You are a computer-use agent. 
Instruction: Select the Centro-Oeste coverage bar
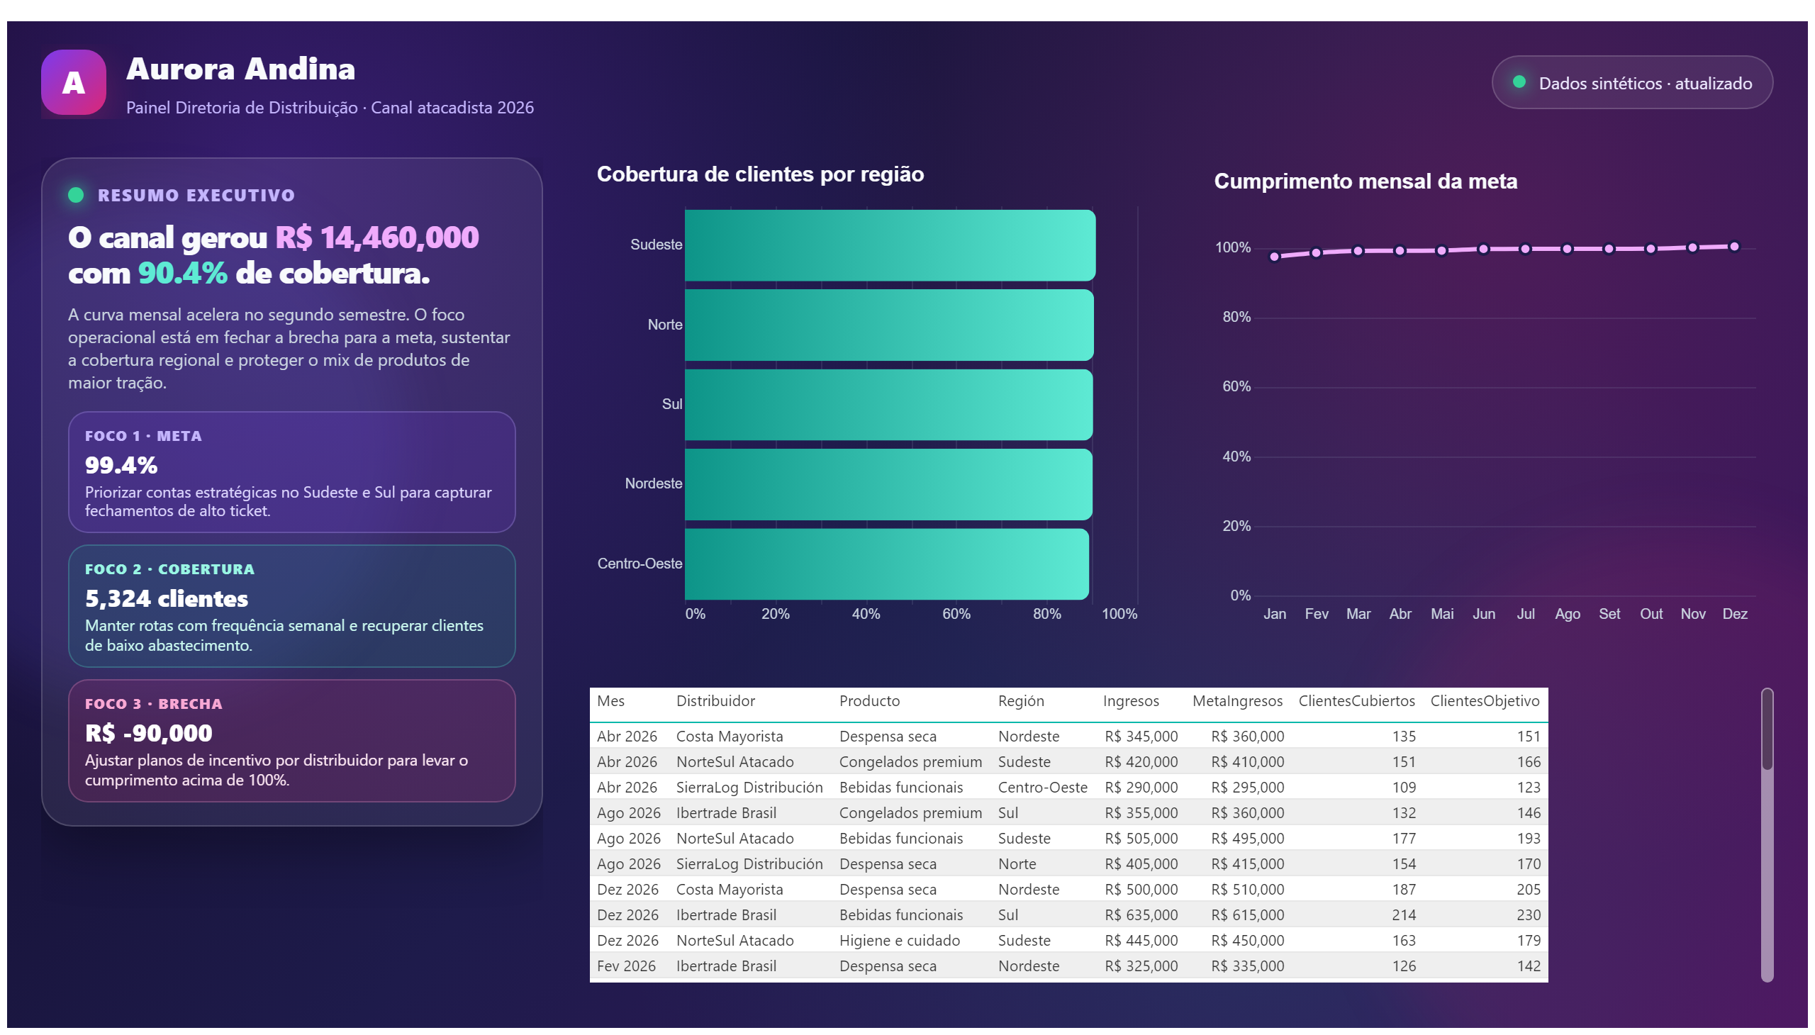[886, 564]
